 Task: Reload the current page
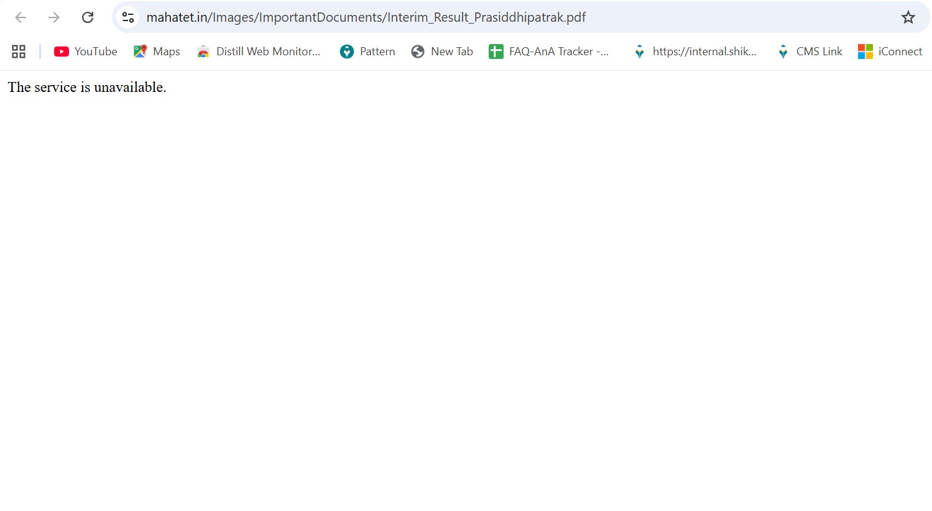[x=88, y=17]
